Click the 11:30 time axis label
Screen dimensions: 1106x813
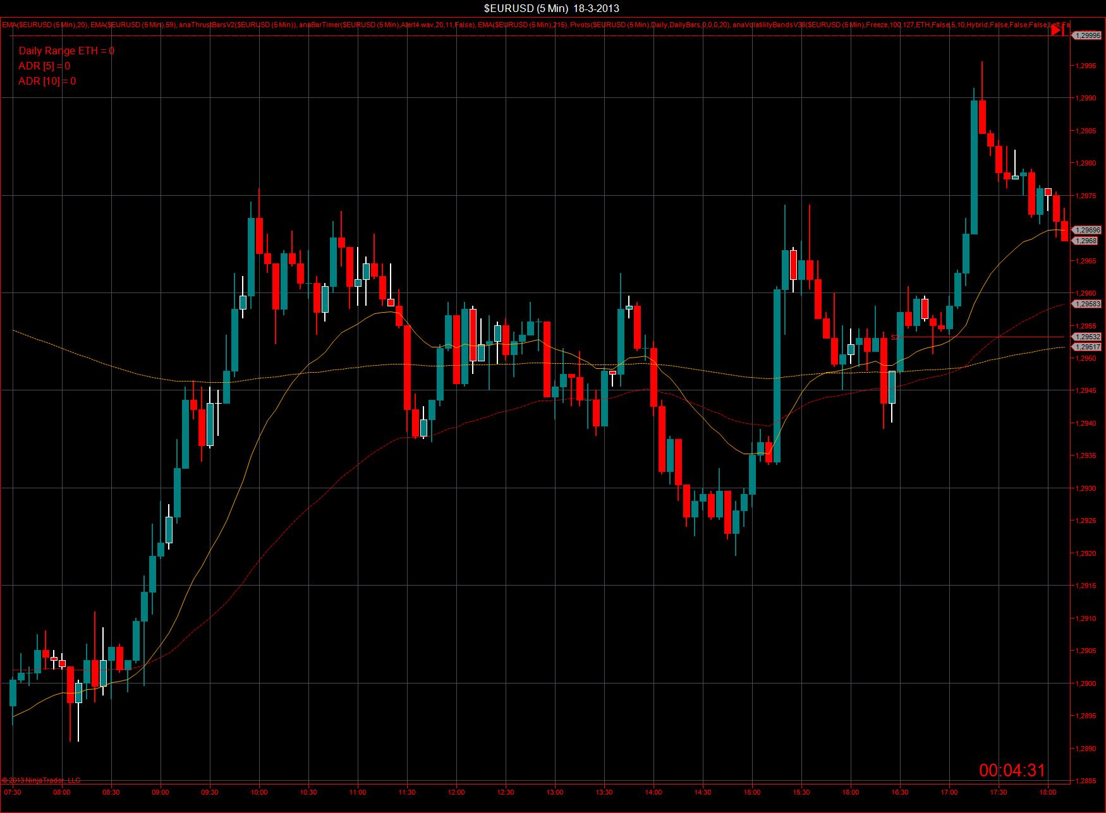(407, 792)
